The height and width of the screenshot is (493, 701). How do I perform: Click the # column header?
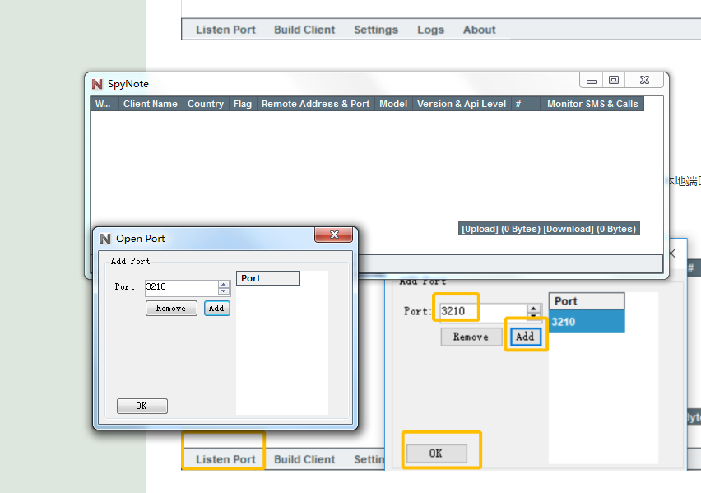tap(525, 104)
